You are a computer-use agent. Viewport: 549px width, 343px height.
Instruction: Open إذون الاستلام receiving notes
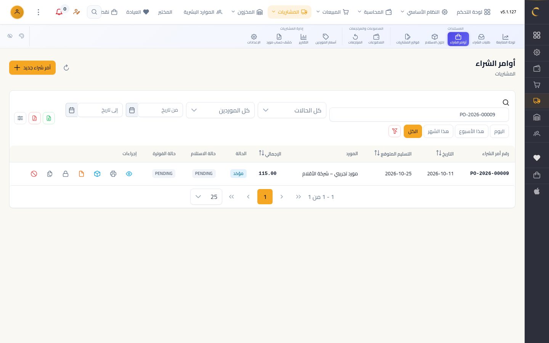pos(435,39)
